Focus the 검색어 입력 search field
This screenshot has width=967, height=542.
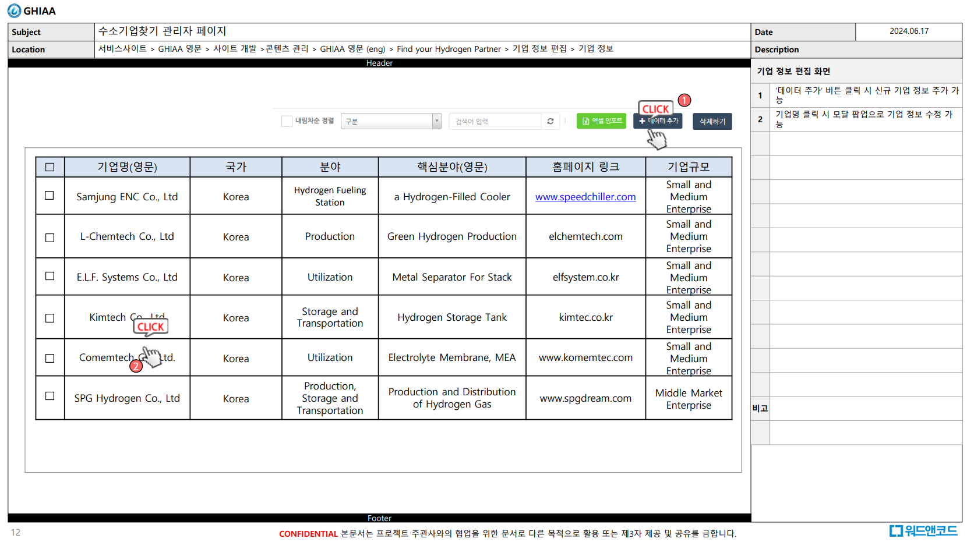[x=495, y=121]
